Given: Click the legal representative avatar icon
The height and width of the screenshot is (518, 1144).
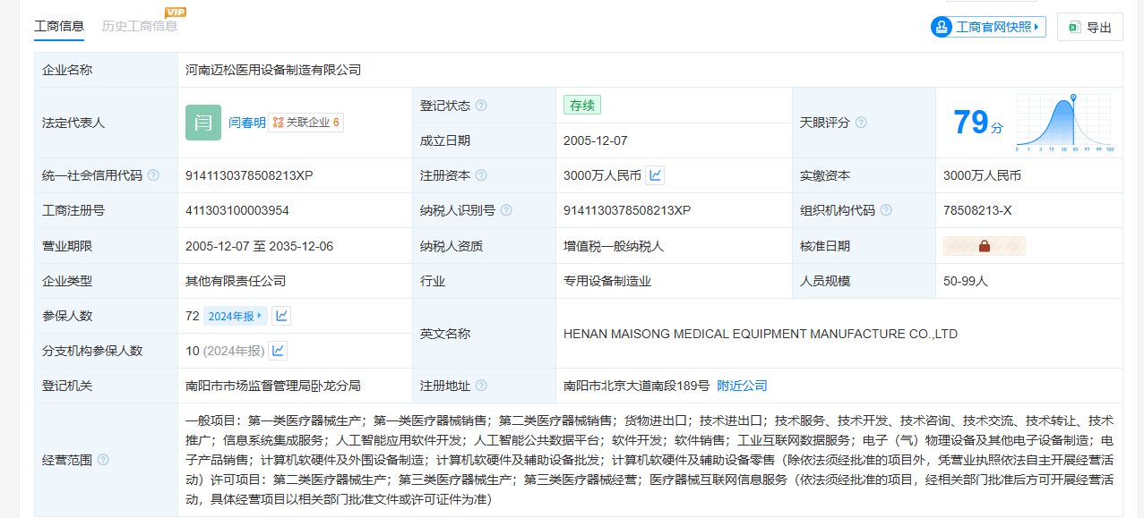Looking at the screenshot, I should pyautogui.click(x=203, y=123).
